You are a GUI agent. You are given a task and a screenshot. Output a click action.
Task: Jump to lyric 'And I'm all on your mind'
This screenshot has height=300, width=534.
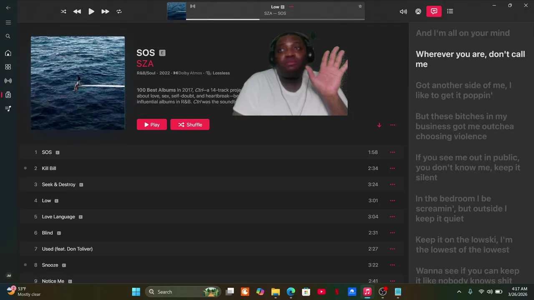click(463, 33)
